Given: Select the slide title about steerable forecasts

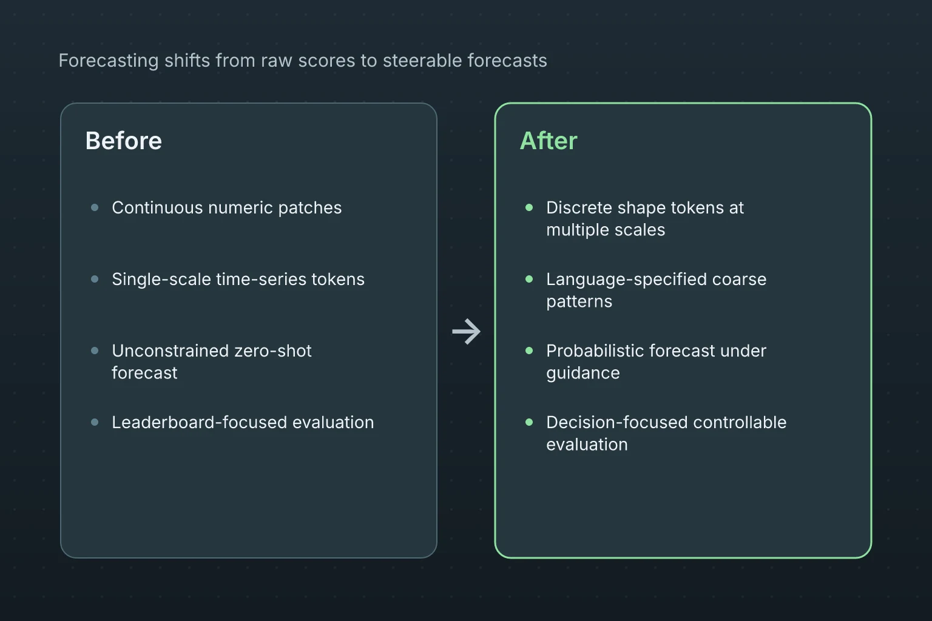Looking at the screenshot, I should (x=303, y=61).
